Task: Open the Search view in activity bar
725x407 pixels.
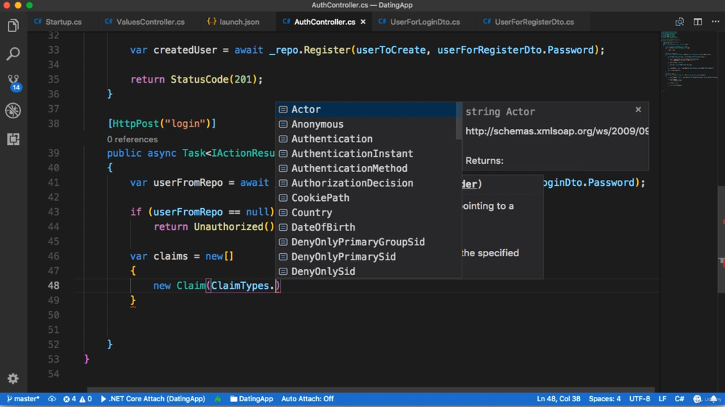Action: (13, 54)
